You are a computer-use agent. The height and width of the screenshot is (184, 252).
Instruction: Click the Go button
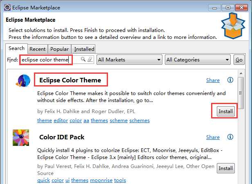(239, 60)
